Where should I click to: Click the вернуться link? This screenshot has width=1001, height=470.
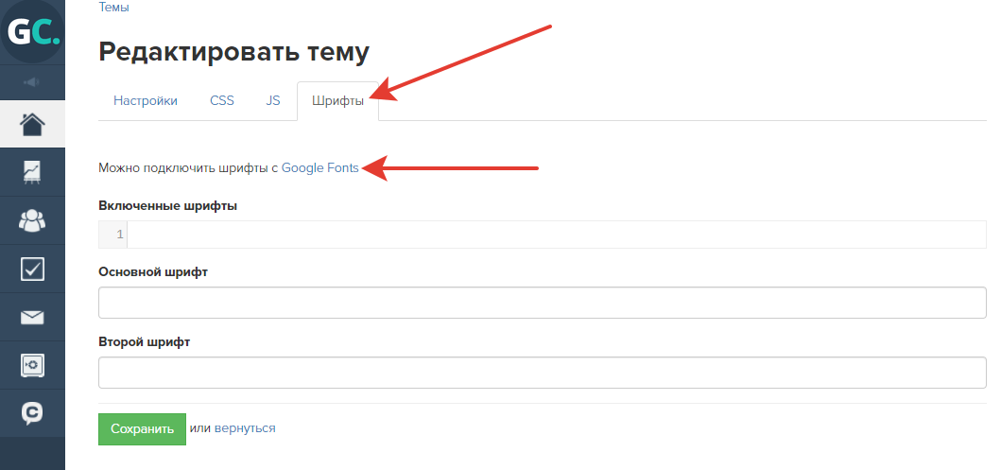pyautogui.click(x=245, y=427)
